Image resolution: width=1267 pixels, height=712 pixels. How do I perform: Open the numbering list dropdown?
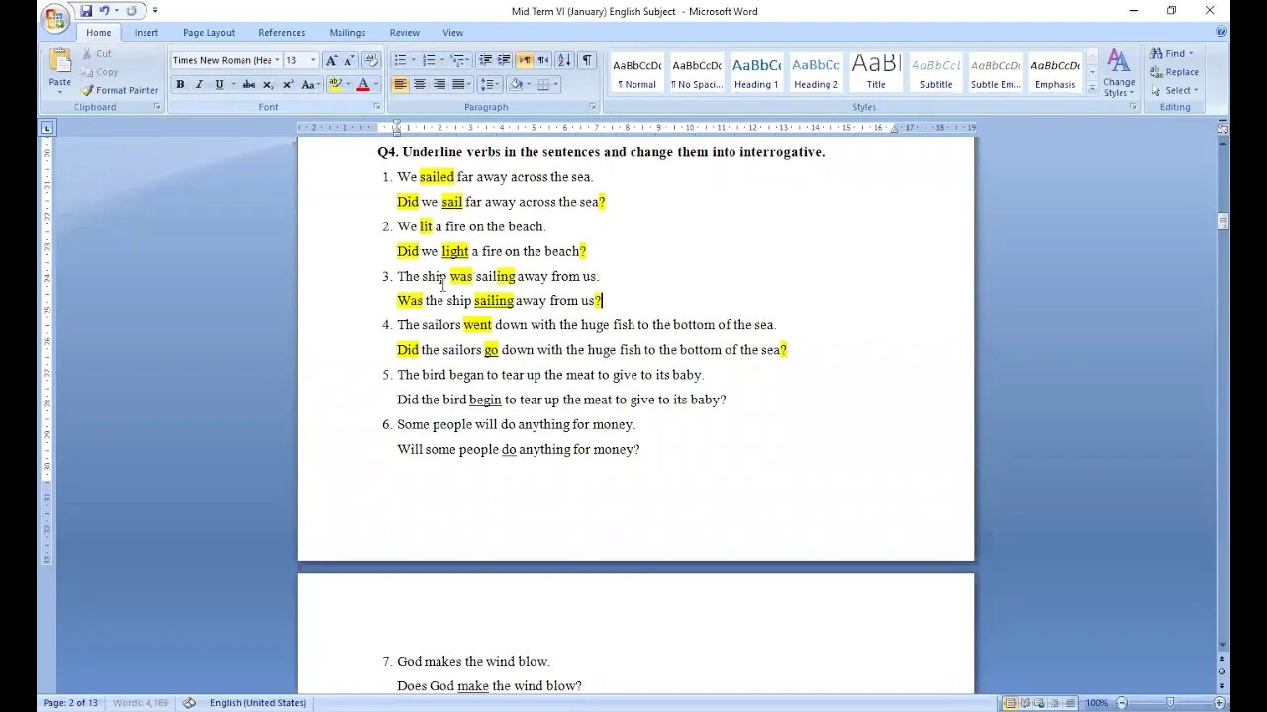point(442,60)
